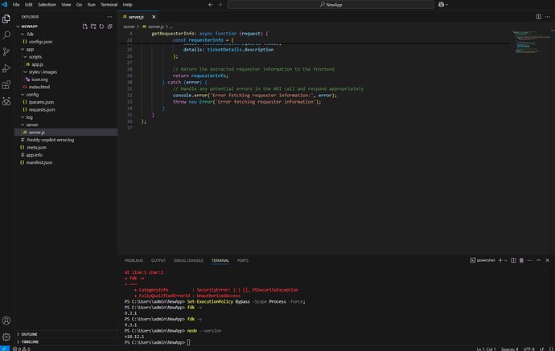
Task: Create a new terminal with plus icon
Action: [500, 260]
